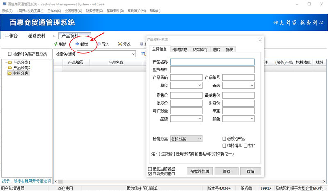Click the 物料清单 column header in the grid
Viewport: 328px width, 191px height.
click(303, 62)
